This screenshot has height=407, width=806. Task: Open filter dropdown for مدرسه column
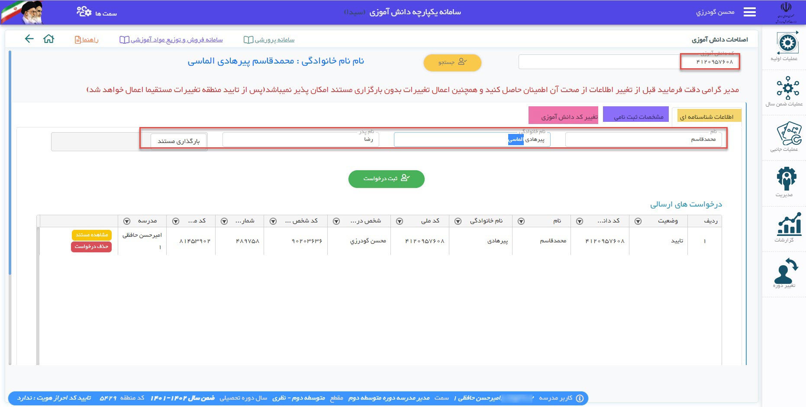pos(126,221)
